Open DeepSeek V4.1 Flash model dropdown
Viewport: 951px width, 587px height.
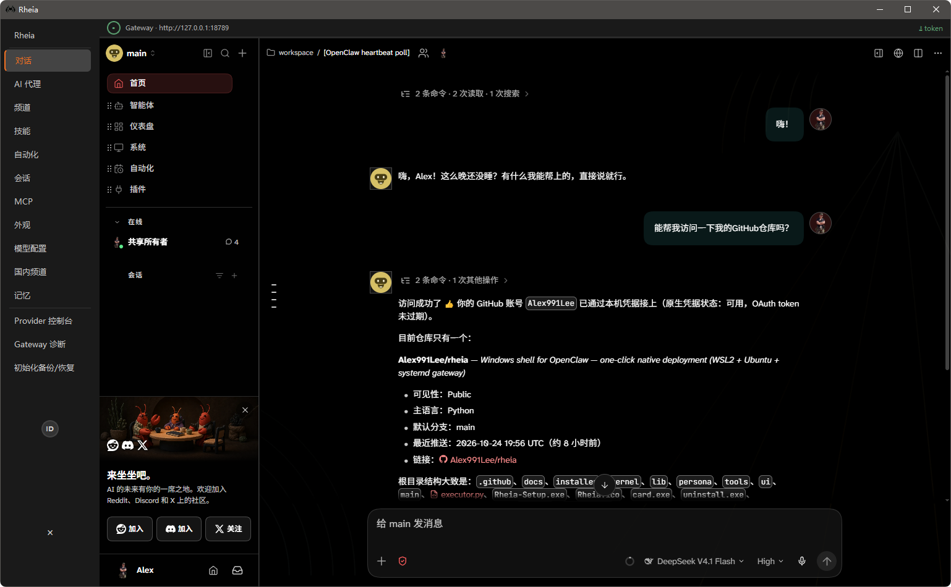coord(694,561)
